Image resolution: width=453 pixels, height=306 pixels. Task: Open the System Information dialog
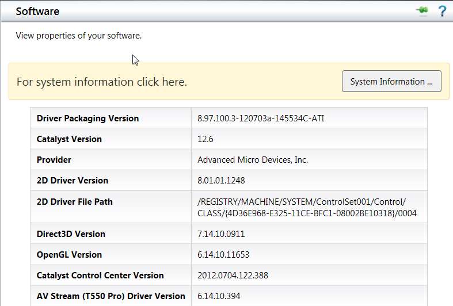(x=391, y=82)
